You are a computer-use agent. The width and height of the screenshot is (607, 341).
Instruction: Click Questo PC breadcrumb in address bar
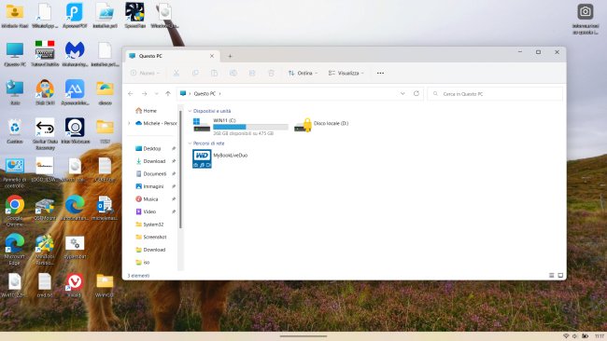(x=205, y=93)
